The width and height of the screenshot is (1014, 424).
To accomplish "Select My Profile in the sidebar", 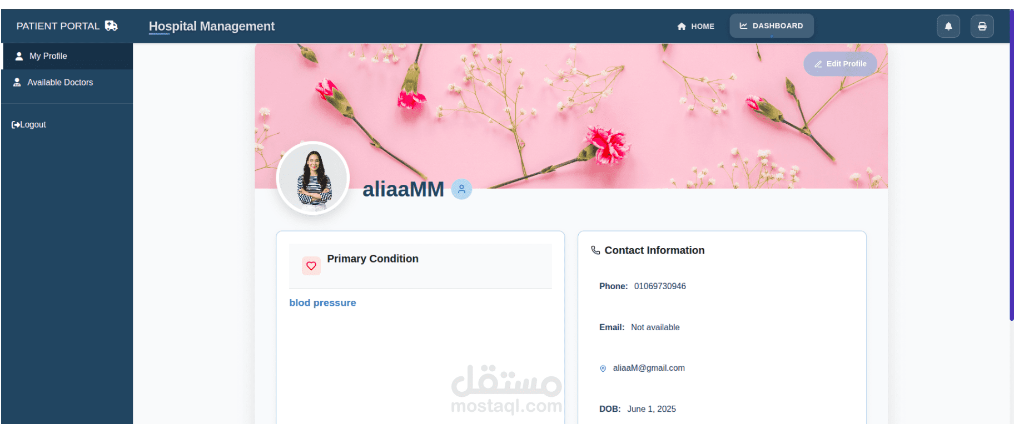I will click(x=68, y=56).
